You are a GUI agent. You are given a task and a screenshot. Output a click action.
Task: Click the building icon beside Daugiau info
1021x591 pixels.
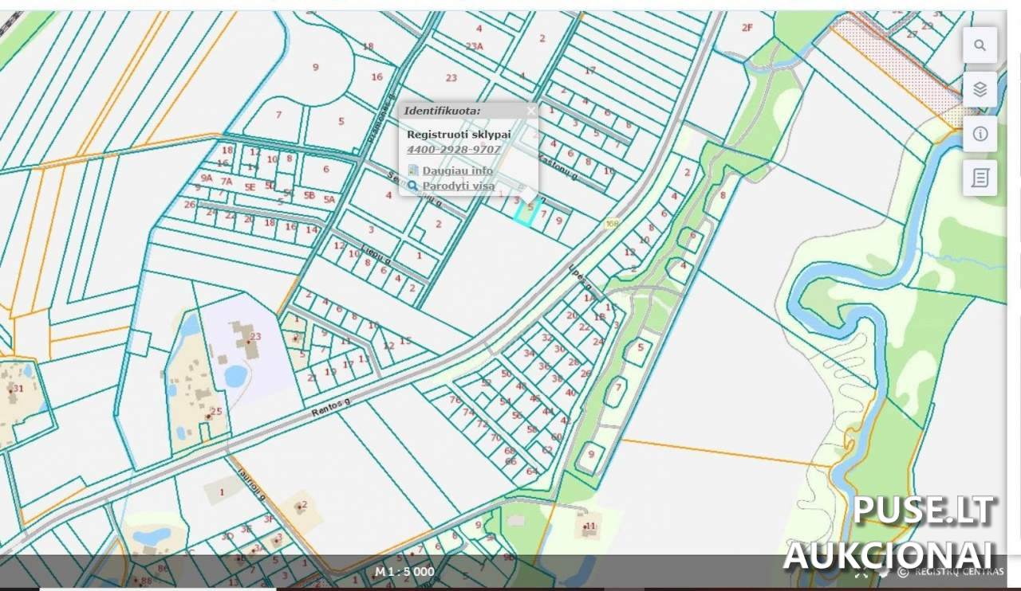pyautogui.click(x=412, y=170)
